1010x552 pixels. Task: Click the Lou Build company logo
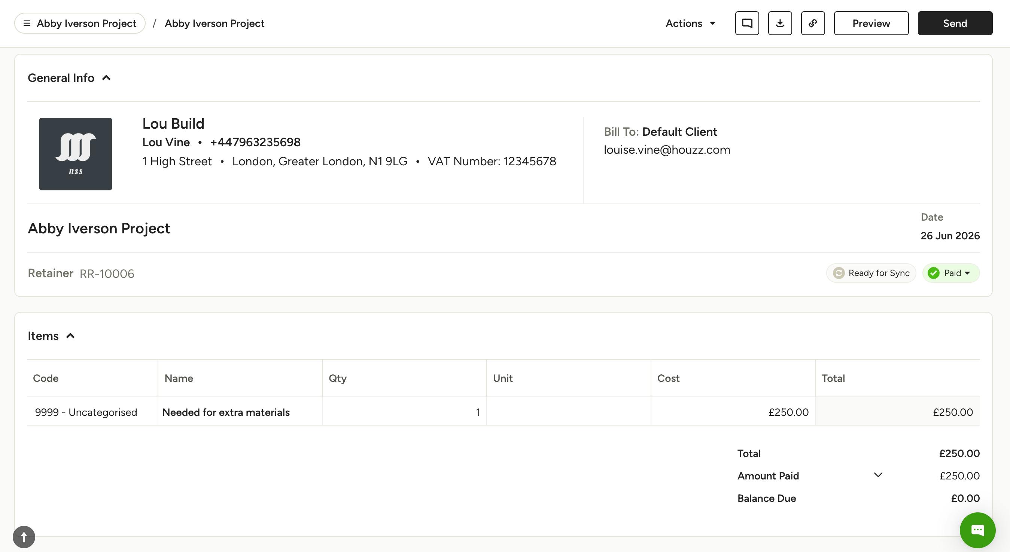pos(75,154)
